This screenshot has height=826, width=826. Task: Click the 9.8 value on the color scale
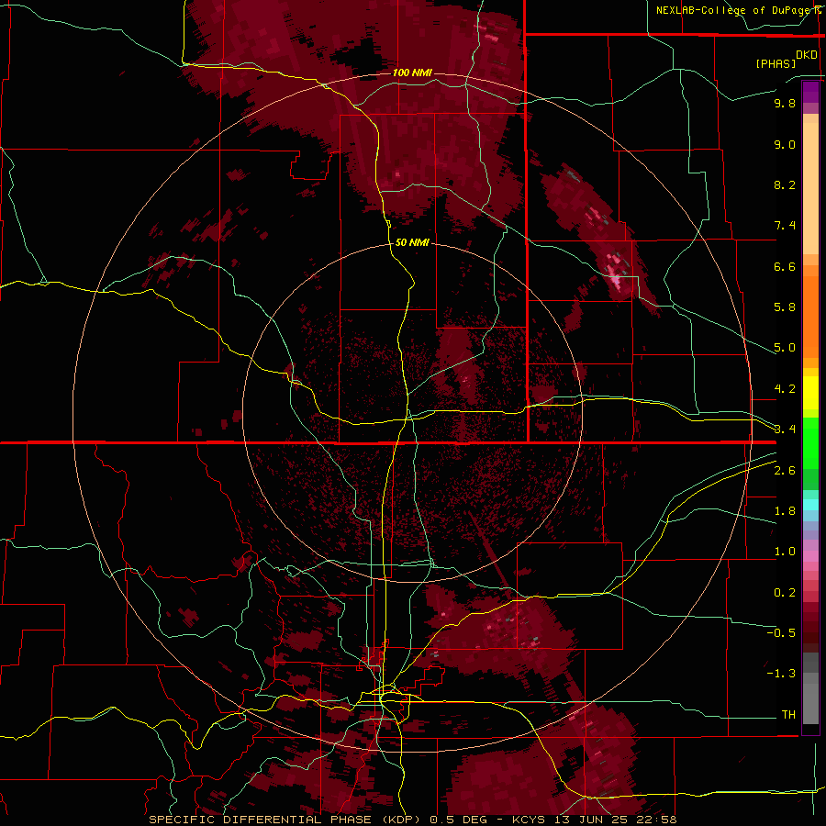tap(785, 103)
